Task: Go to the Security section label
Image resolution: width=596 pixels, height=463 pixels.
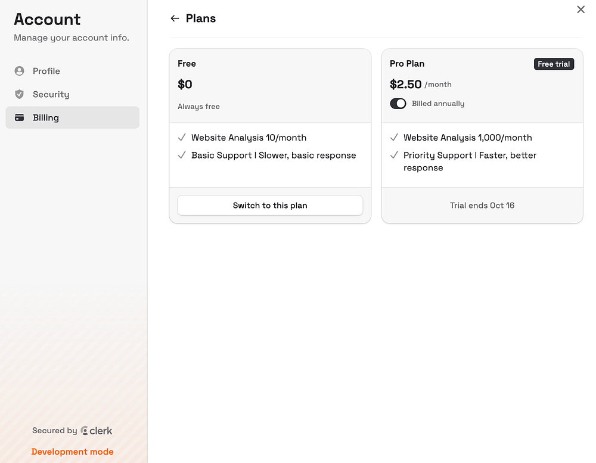Action: pos(51,94)
